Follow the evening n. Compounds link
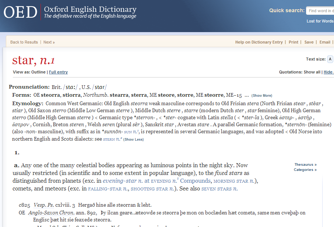334x227 pixels. pyautogui.click(x=181, y=181)
